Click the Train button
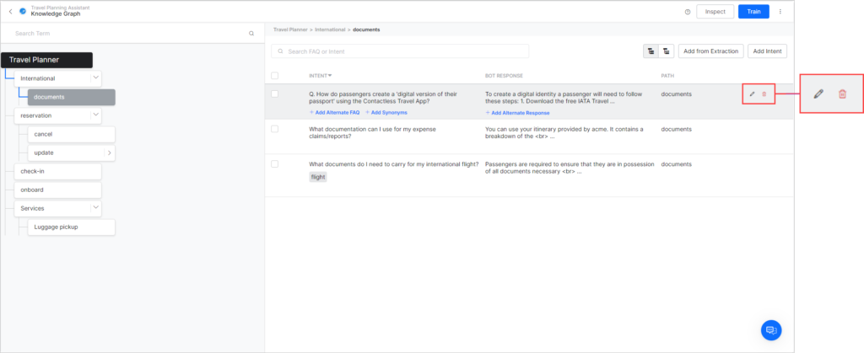This screenshot has width=864, height=353. click(x=753, y=12)
